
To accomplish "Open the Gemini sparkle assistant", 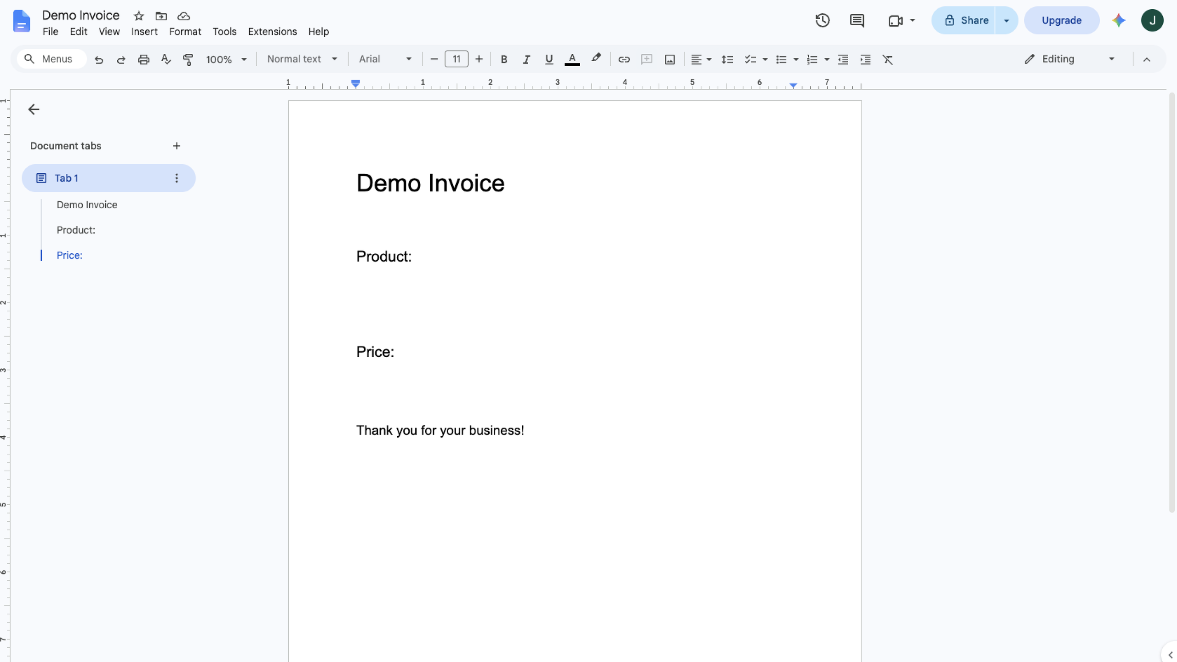I will [x=1119, y=20].
